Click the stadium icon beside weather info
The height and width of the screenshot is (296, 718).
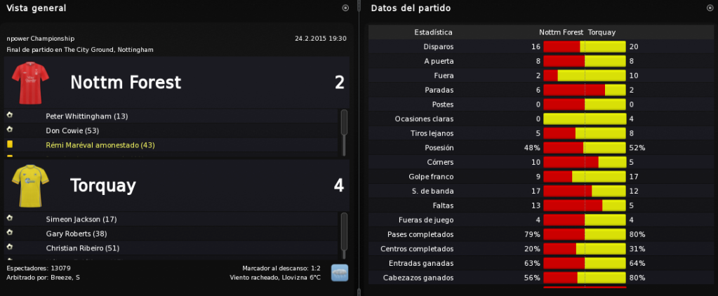click(x=339, y=273)
